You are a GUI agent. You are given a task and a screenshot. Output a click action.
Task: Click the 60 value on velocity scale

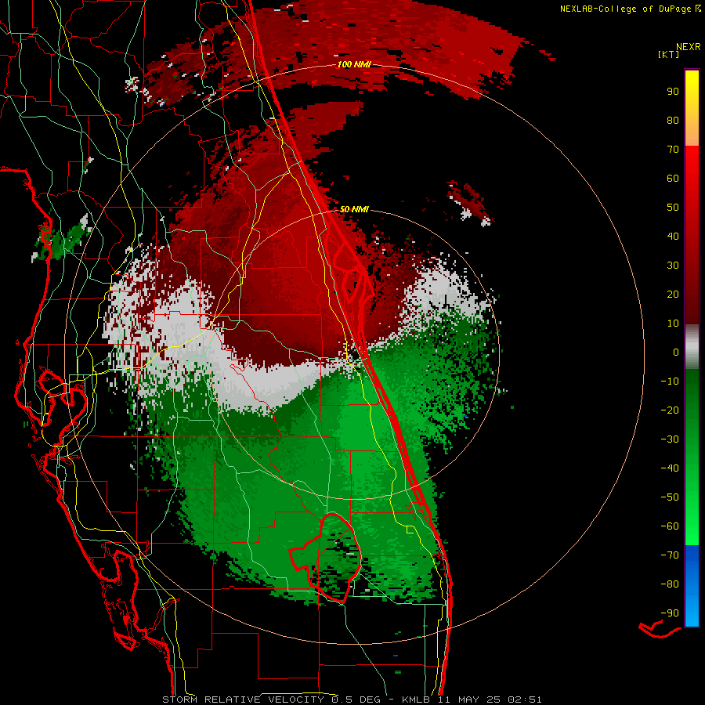[x=673, y=178]
